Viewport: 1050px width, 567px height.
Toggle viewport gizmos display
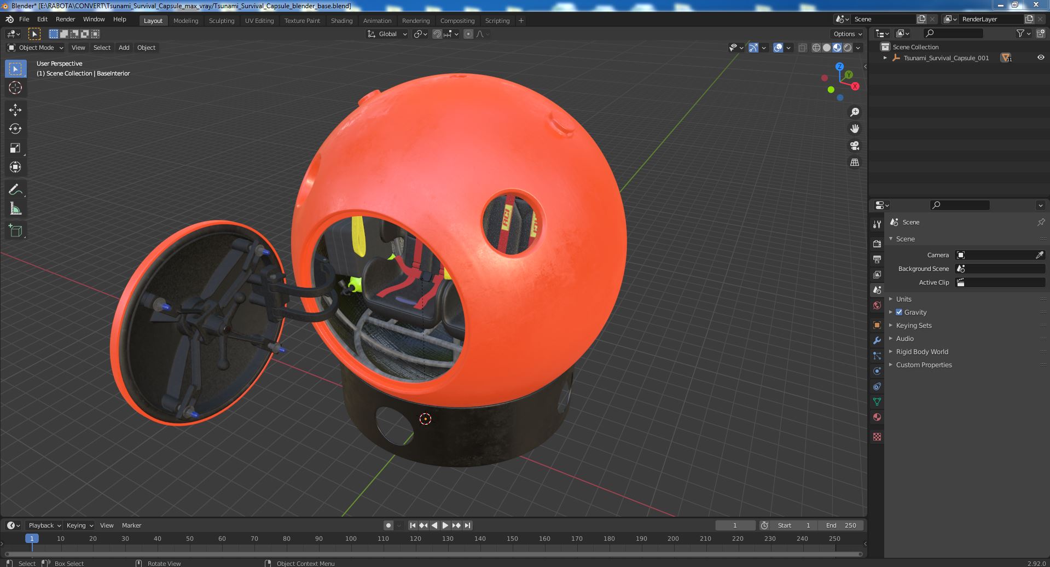pyautogui.click(x=753, y=48)
